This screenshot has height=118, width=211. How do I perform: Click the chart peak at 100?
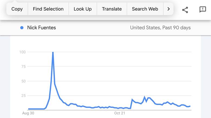point(53,52)
